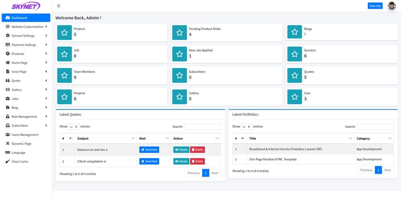Click the star icon on Blogs card
The image size is (401, 197).
tap(295, 32)
